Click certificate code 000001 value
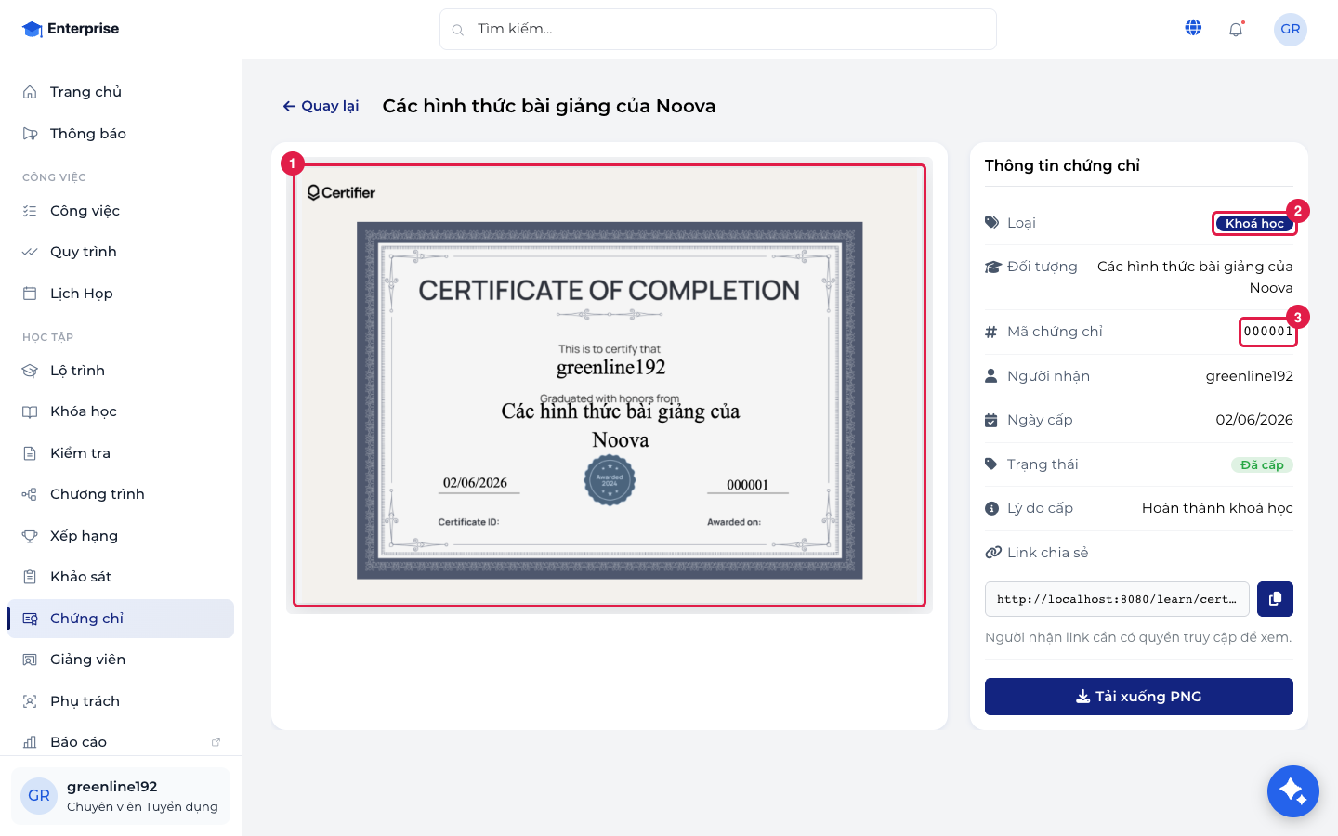The height and width of the screenshot is (836, 1338). click(1268, 332)
